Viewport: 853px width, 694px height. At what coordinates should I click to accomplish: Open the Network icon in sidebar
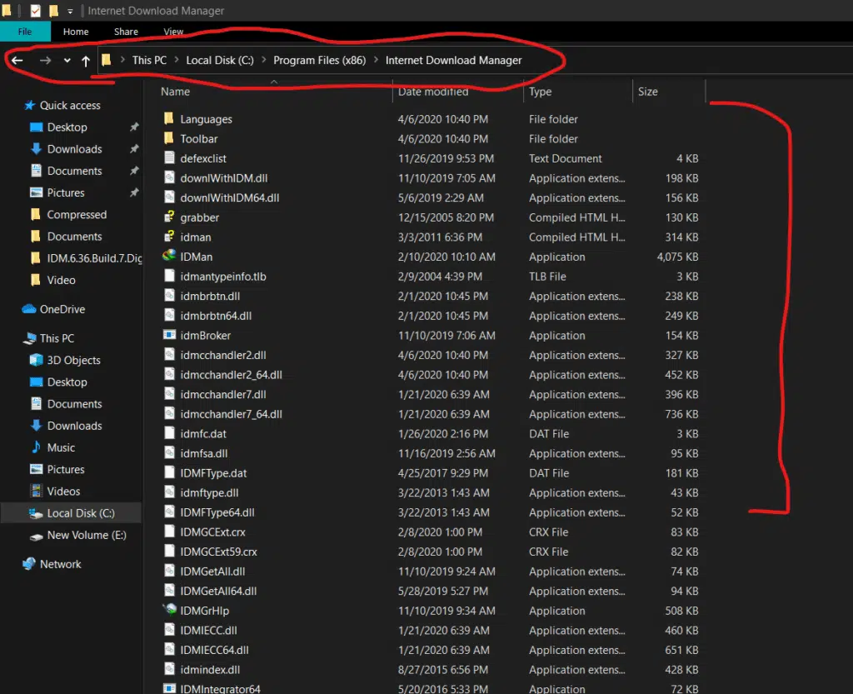tap(29, 564)
